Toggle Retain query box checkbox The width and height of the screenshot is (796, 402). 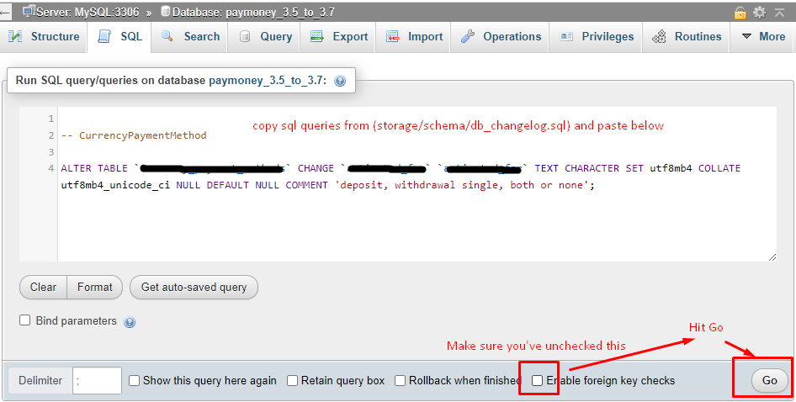pos(293,381)
